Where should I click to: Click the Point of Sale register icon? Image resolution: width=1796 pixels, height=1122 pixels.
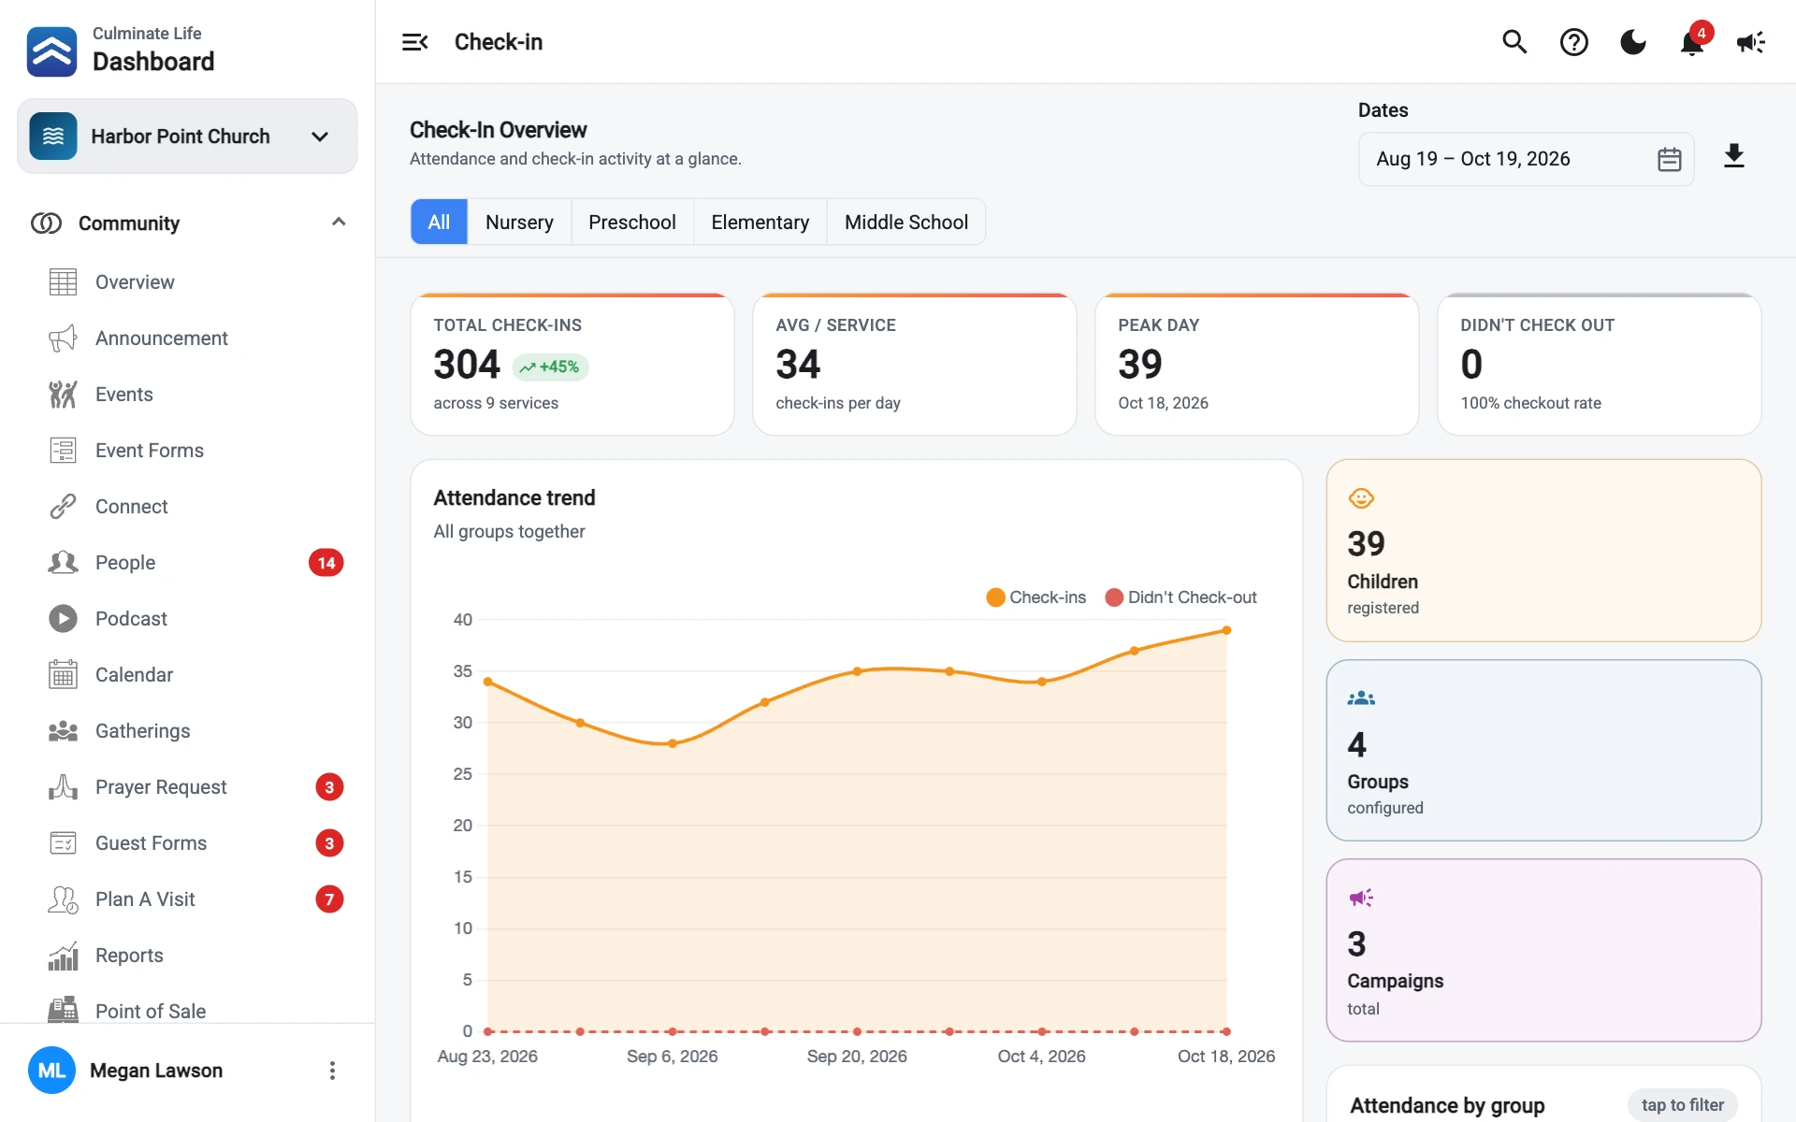pos(63,1010)
